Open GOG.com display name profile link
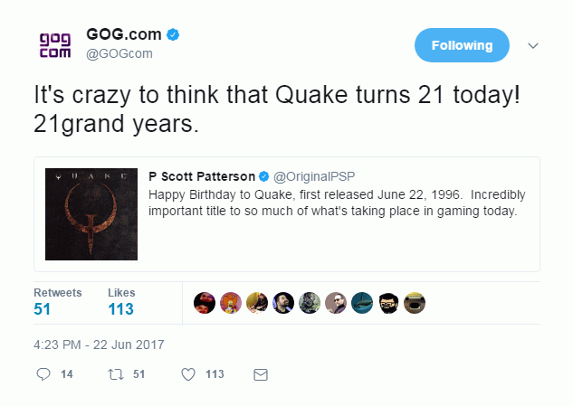Screen dimensions: 573x406 pos(124,34)
